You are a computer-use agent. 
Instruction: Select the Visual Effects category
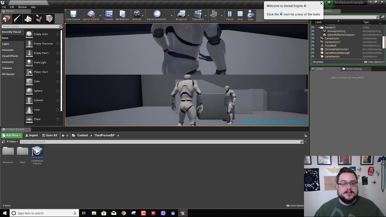(10, 56)
